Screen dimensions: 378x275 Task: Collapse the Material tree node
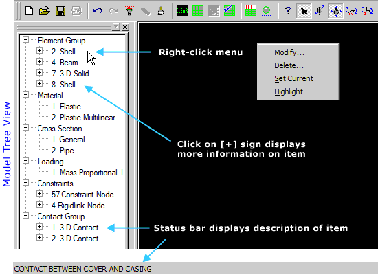coord(26,95)
